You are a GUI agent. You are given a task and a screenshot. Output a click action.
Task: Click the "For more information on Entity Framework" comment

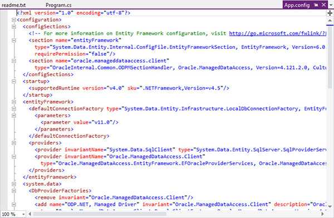[127, 33]
